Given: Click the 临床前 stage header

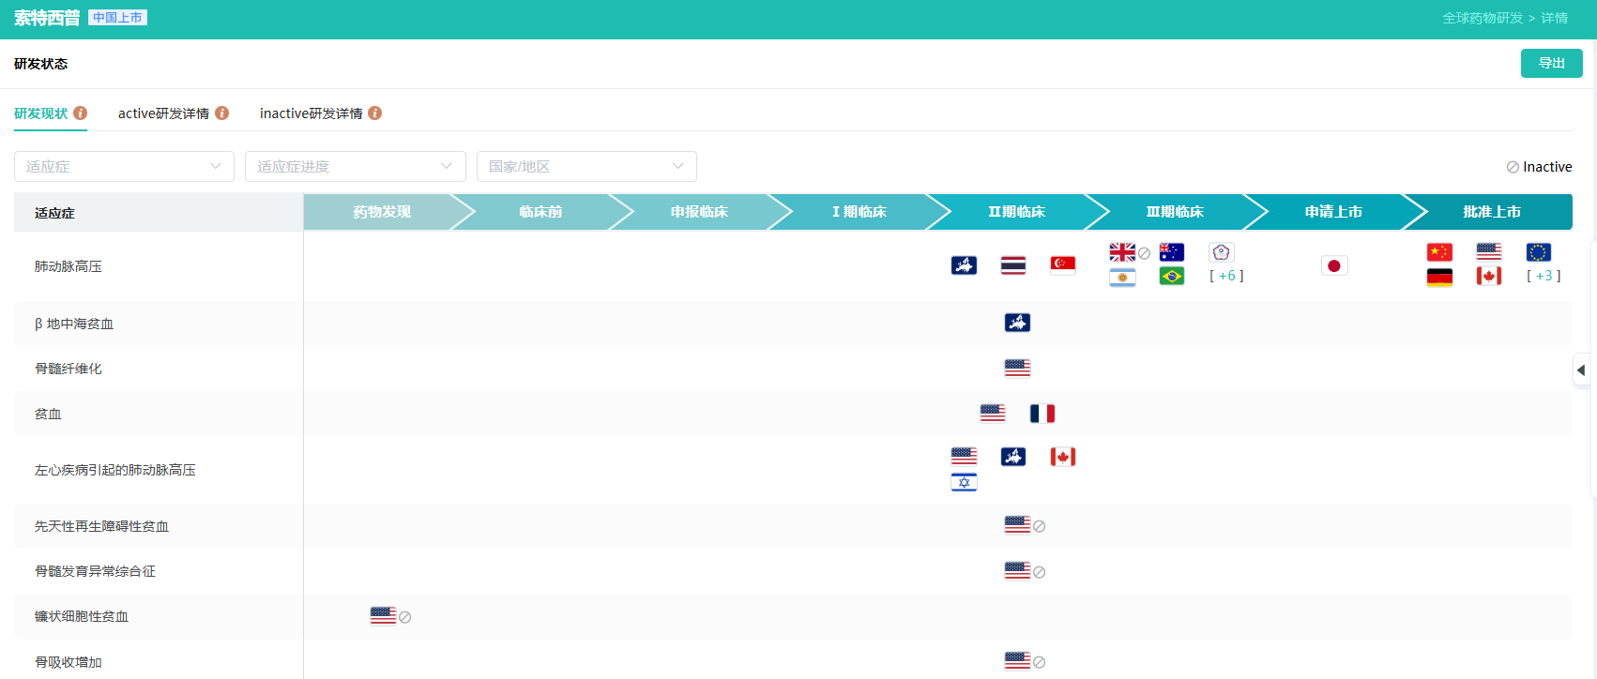Looking at the screenshot, I should [540, 212].
